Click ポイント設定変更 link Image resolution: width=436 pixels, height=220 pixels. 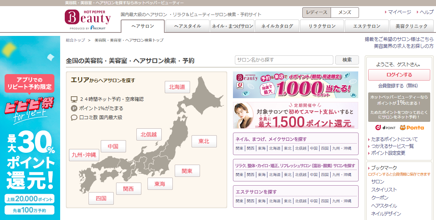[388, 153]
